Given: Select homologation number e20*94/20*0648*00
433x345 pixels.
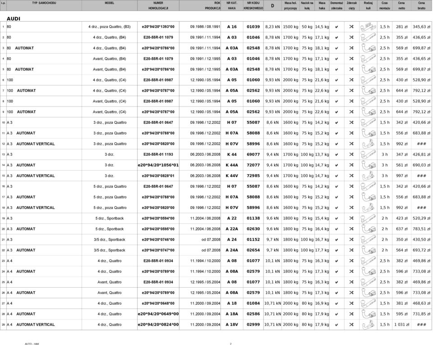Looking at the screenshot, I should [x=158, y=303].
